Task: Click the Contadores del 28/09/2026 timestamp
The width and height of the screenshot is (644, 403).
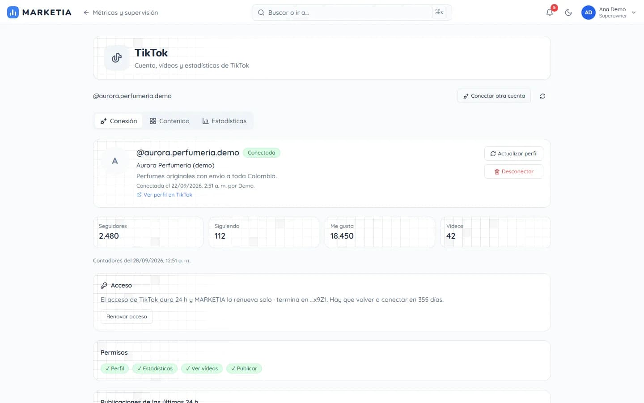Action: pos(142,261)
